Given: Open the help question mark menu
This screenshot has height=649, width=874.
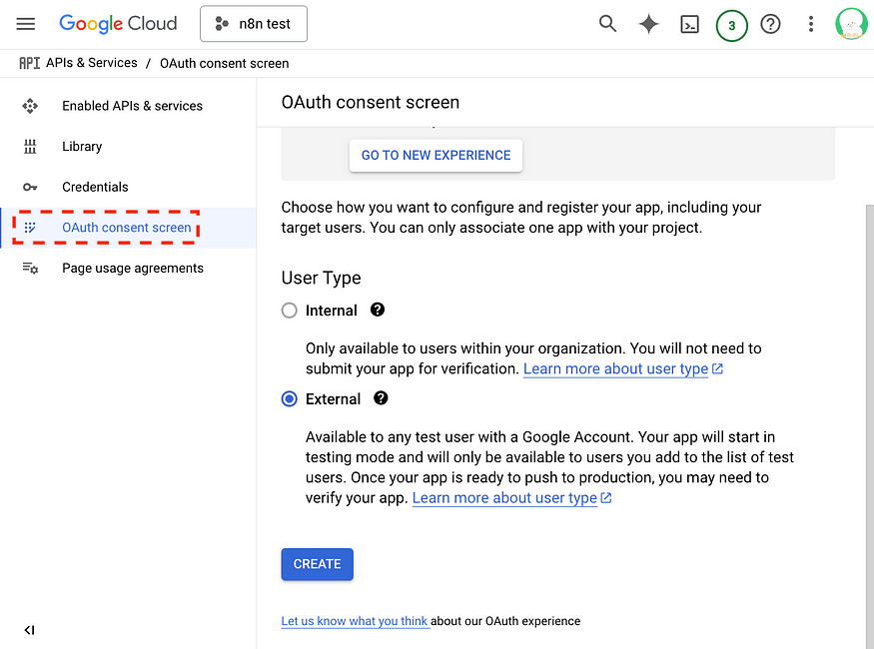Looking at the screenshot, I should pos(770,24).
